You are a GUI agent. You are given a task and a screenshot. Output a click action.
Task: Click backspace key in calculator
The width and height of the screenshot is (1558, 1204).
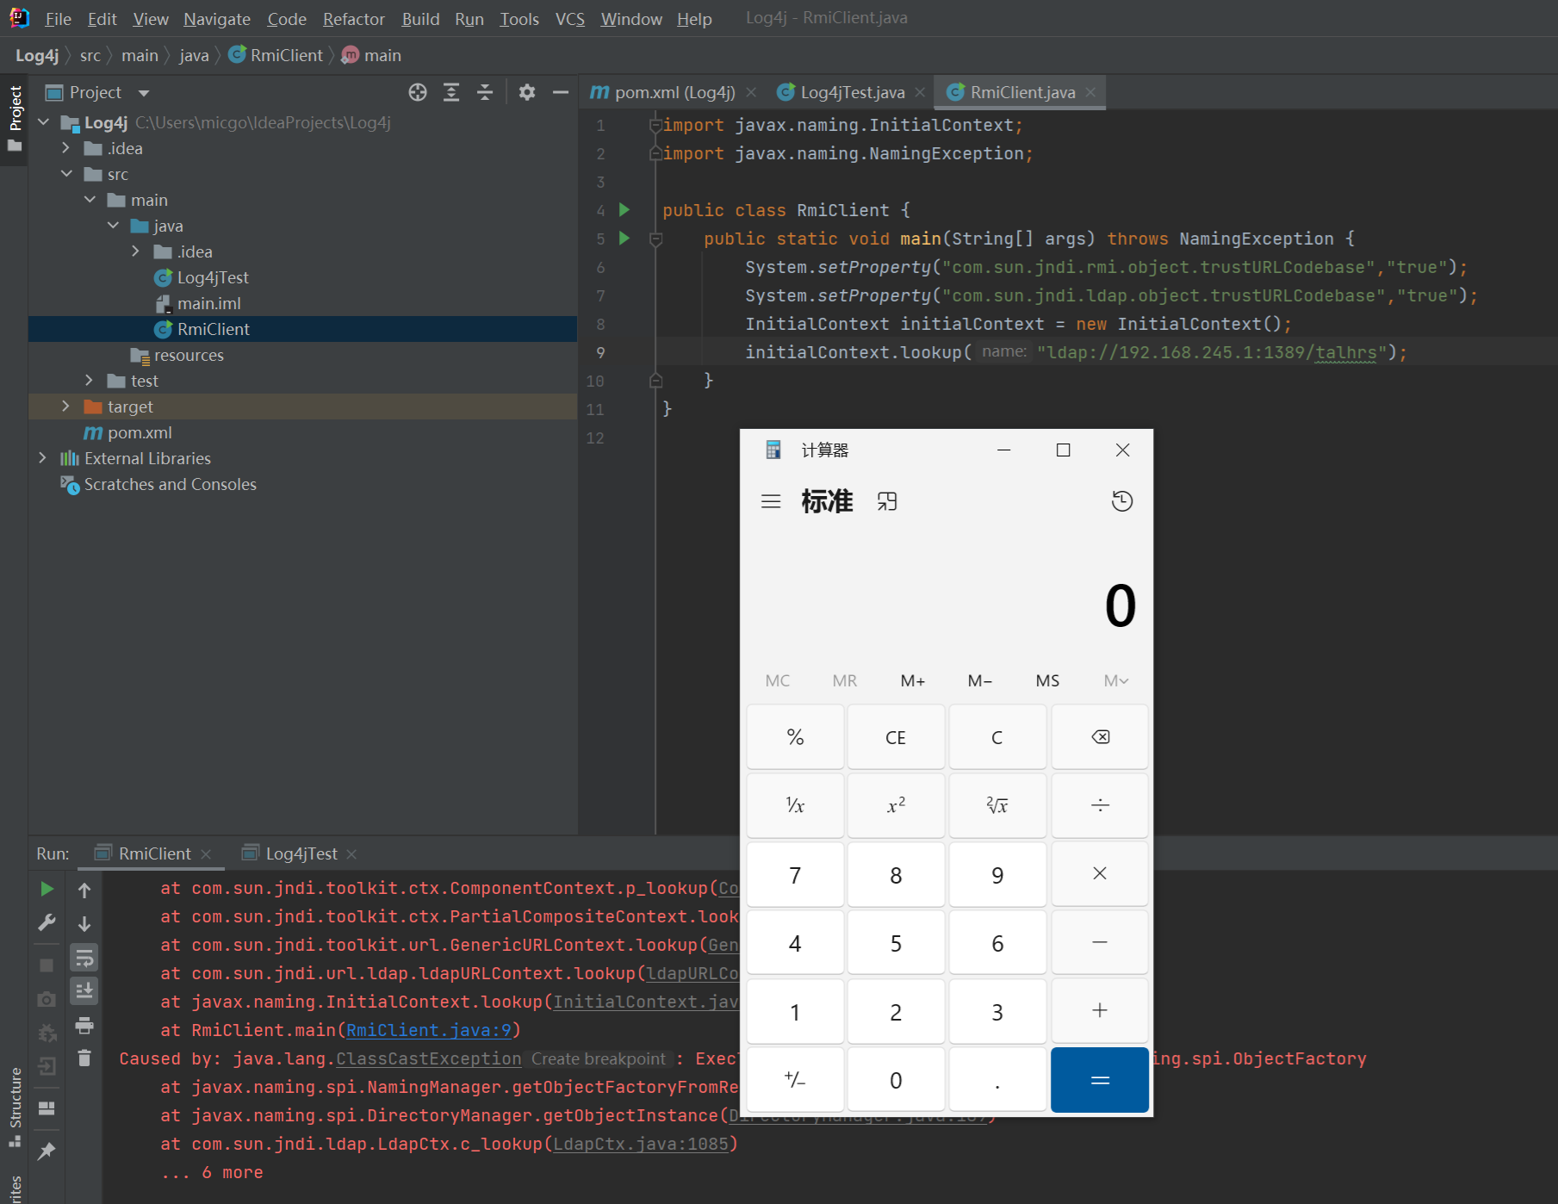[x=1100, y=737]
